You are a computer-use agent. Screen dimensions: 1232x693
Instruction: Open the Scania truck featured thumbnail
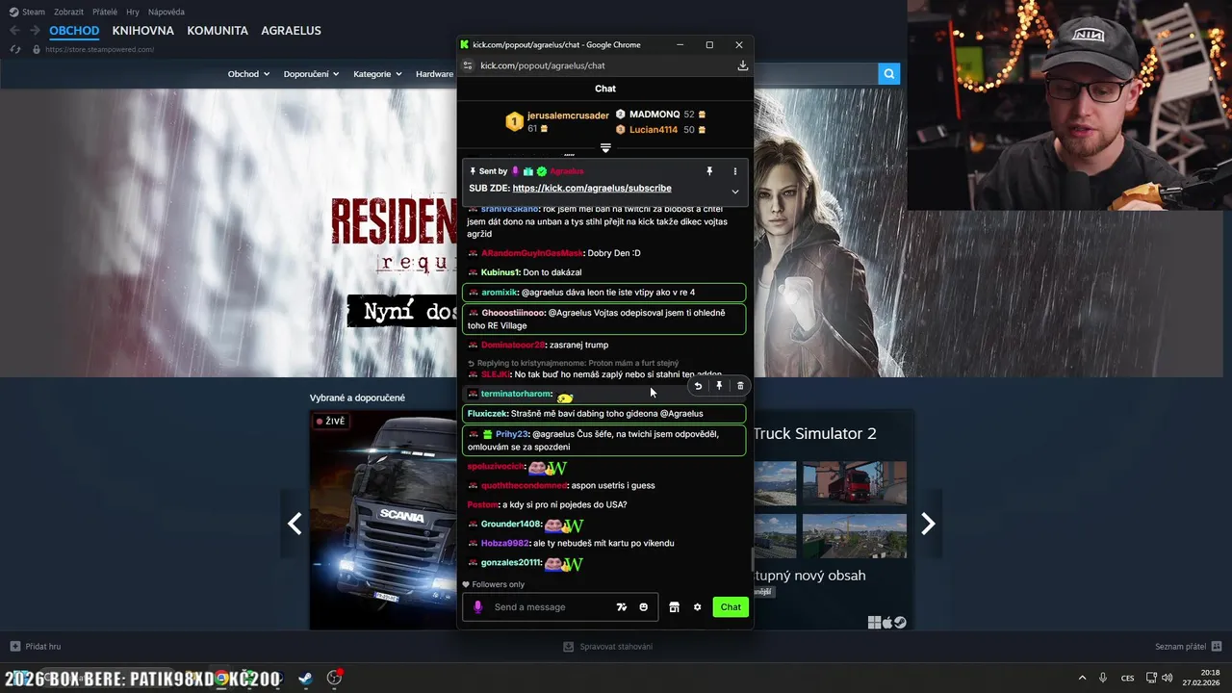[383, 519]
